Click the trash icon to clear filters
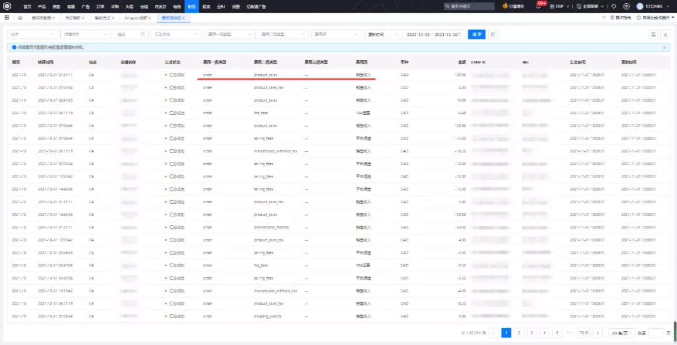677x345 pixels. 493,34
